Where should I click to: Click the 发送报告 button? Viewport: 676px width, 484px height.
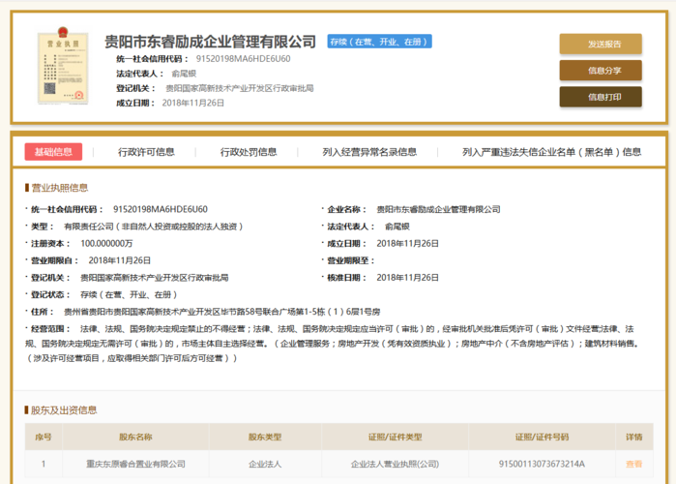point(601,44)
